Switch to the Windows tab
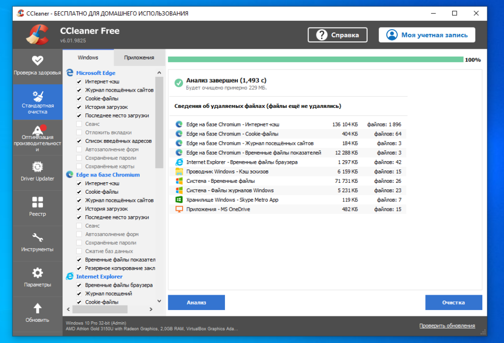Screen dimensions: 504x343 click(x=88, y=58)
